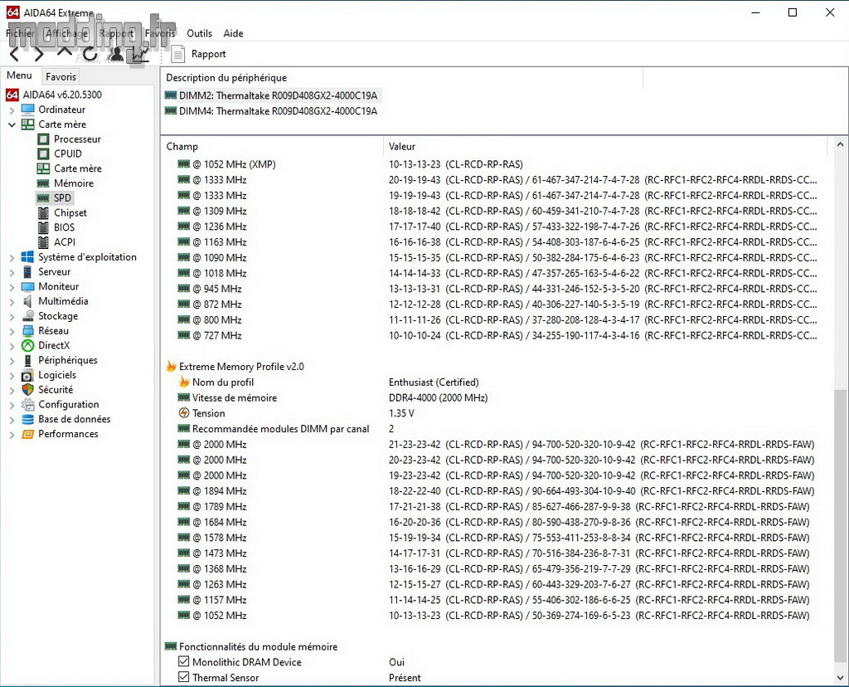Image resolution: width=849 pixels, height=687 pixels.
Task: Click the DirectX Xbox logo icon
Action: [x=27, y=345]
